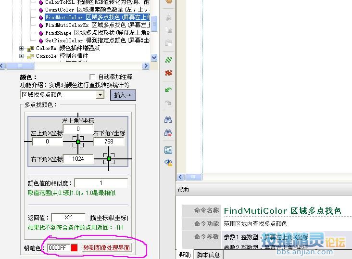Click the 右下角X坐标 field showing 1024
Screen dimensions: 352x259
coord(78,159)
